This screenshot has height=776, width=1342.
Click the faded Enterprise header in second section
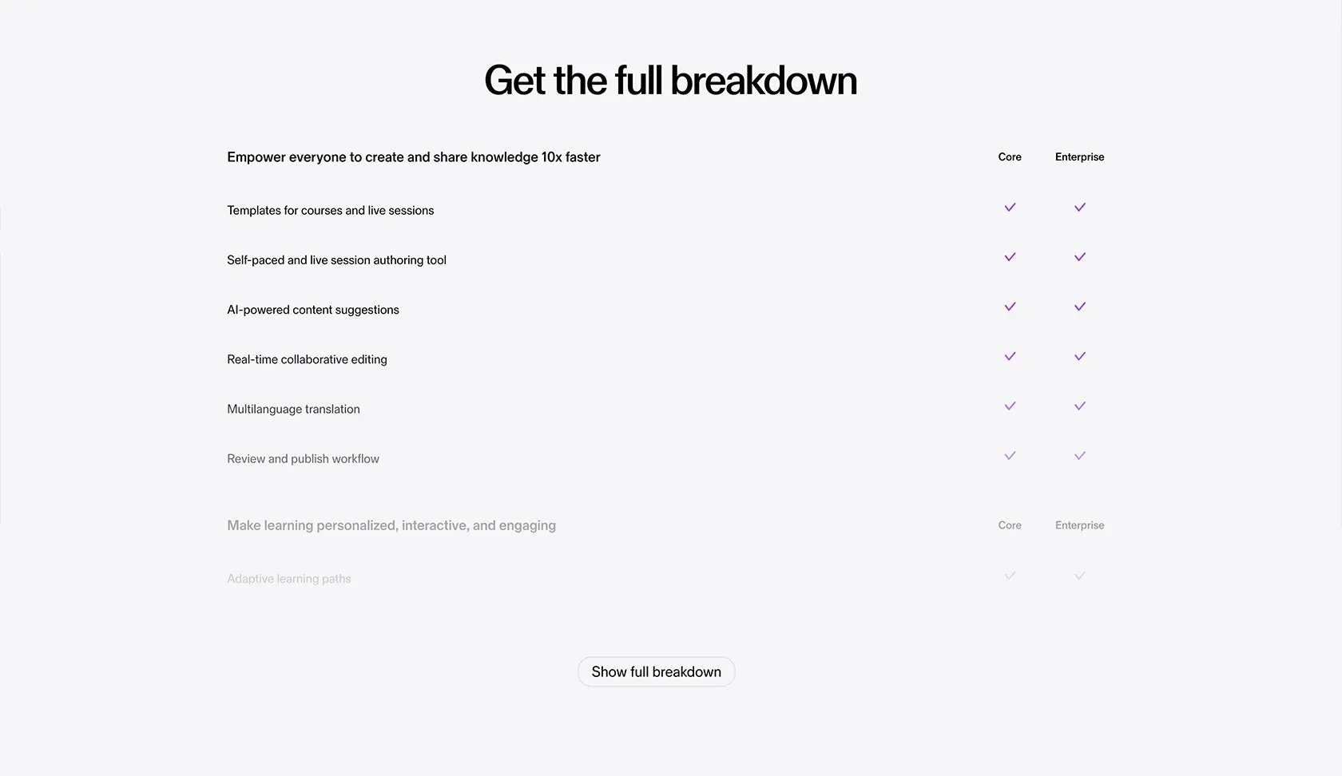pos(1080,525)
